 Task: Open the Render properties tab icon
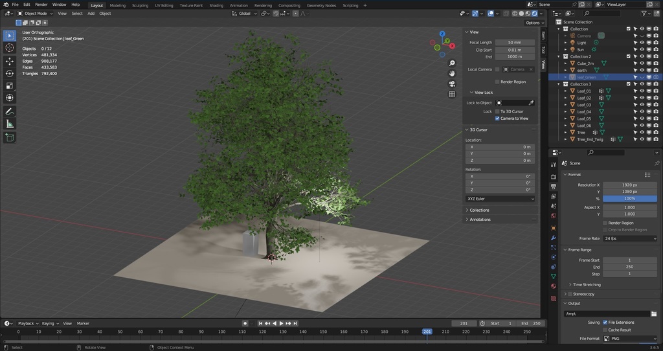(554, 176)
